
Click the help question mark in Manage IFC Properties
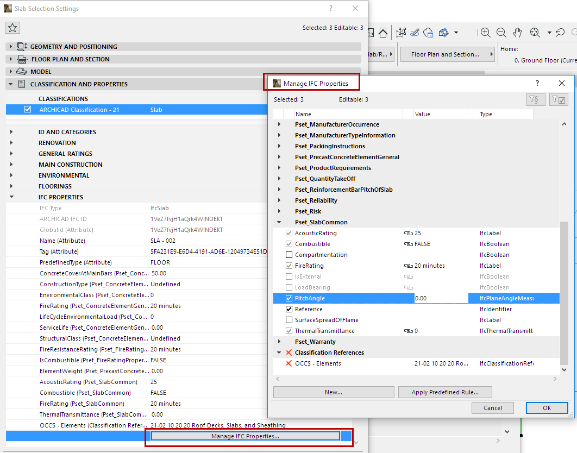[x=537, y=83]
